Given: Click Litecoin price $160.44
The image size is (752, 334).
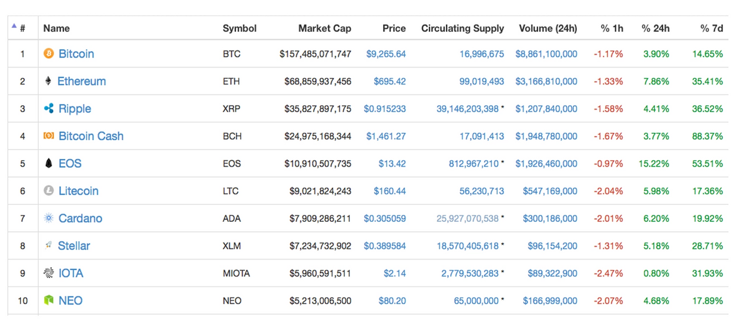Looking at the screenshot, I should [x=390, y=191].
